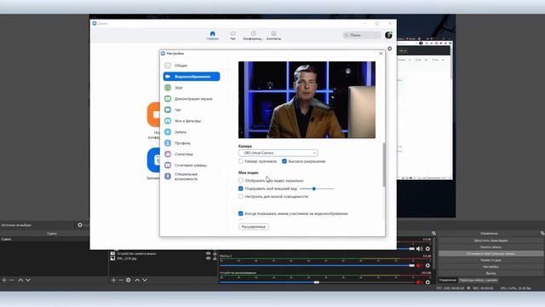Image resolution: width=545 pixels, height=307 pixels.
Task: Open the Статистика settings section
Action: tap(191, 154)
